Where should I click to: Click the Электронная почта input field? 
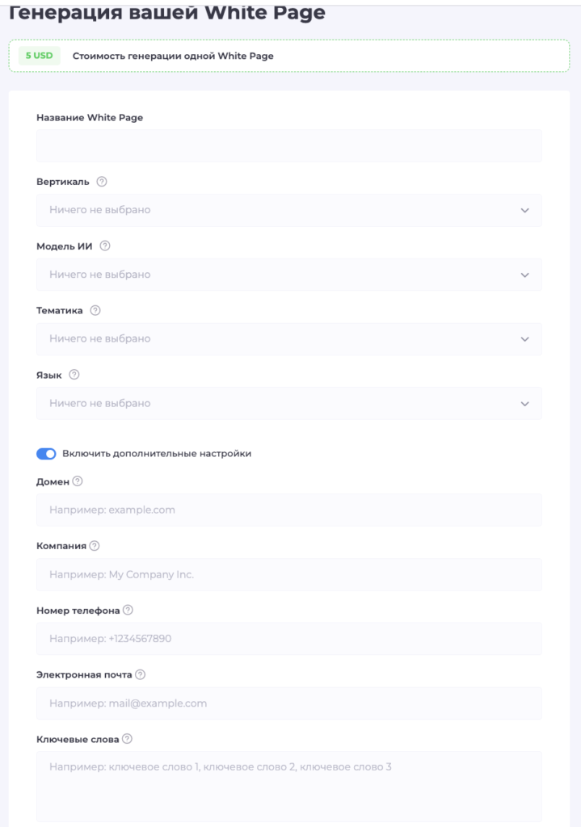point(288,703)
